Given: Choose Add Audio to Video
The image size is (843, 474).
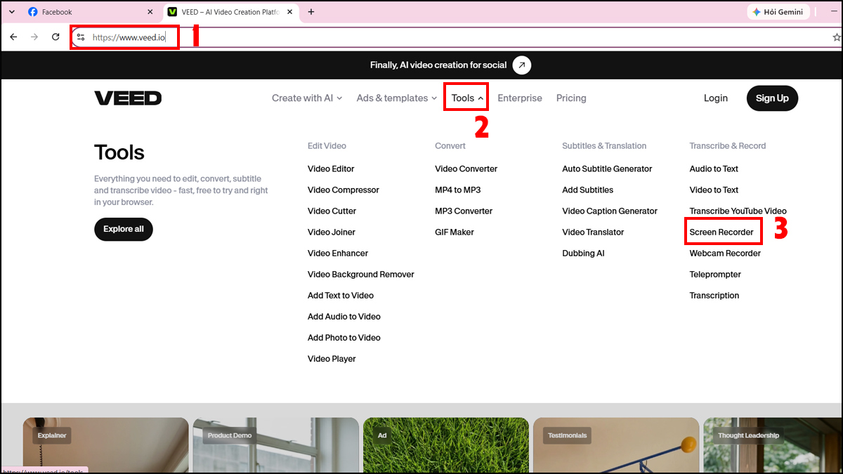Looking at the screenshot, I should tap(344, 316).
